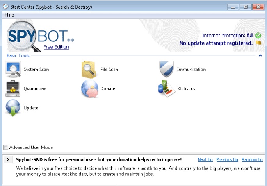This screenshot has width=267, height=186.
Task: Click No update attempt registered text
Action: pos(216,43)
